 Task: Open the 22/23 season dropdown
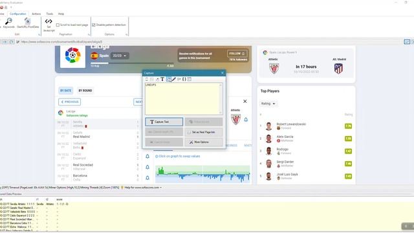120,56
